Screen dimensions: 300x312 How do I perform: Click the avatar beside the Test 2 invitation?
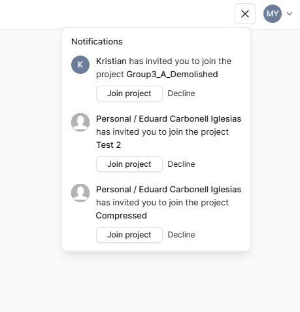tap(80, 122)
